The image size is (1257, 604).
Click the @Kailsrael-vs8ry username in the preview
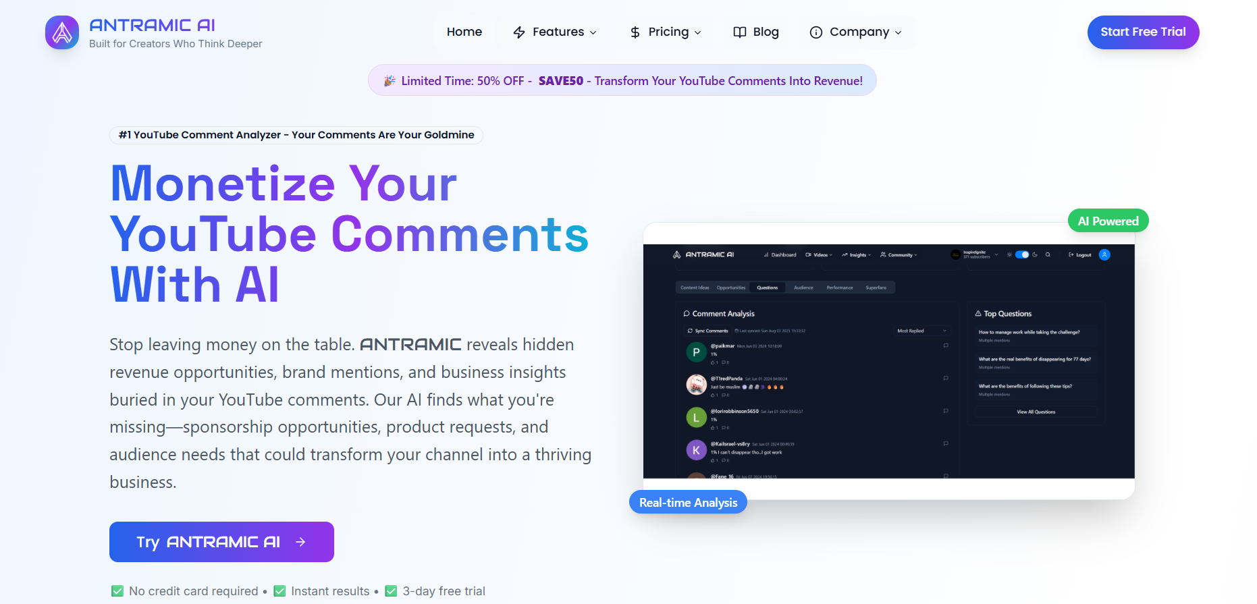(x=730, y=444)
